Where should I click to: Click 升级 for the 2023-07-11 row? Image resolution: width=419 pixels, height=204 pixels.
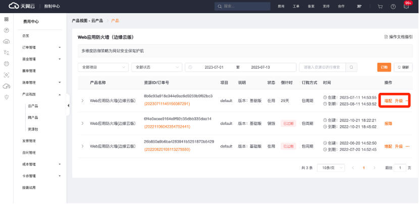[399, 101]
